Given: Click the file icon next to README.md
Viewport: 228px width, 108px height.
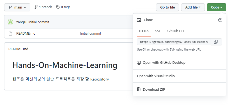Looking at the screenshot, I should point(10,34).
